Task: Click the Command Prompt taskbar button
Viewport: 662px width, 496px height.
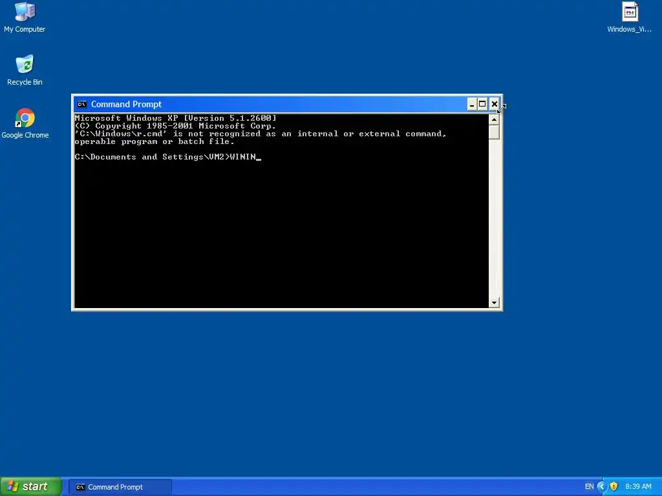Action: [120, 487]
